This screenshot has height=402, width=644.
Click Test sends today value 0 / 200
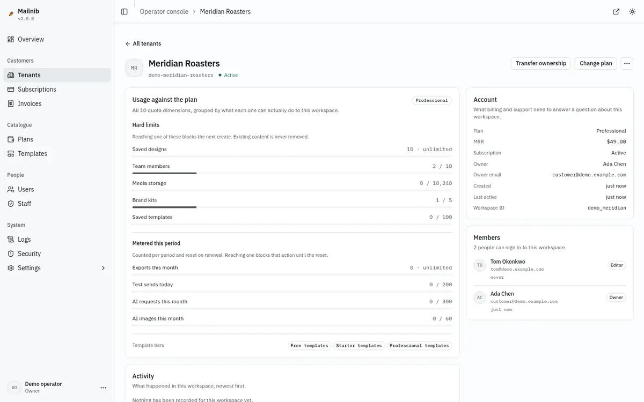[441, 285]
